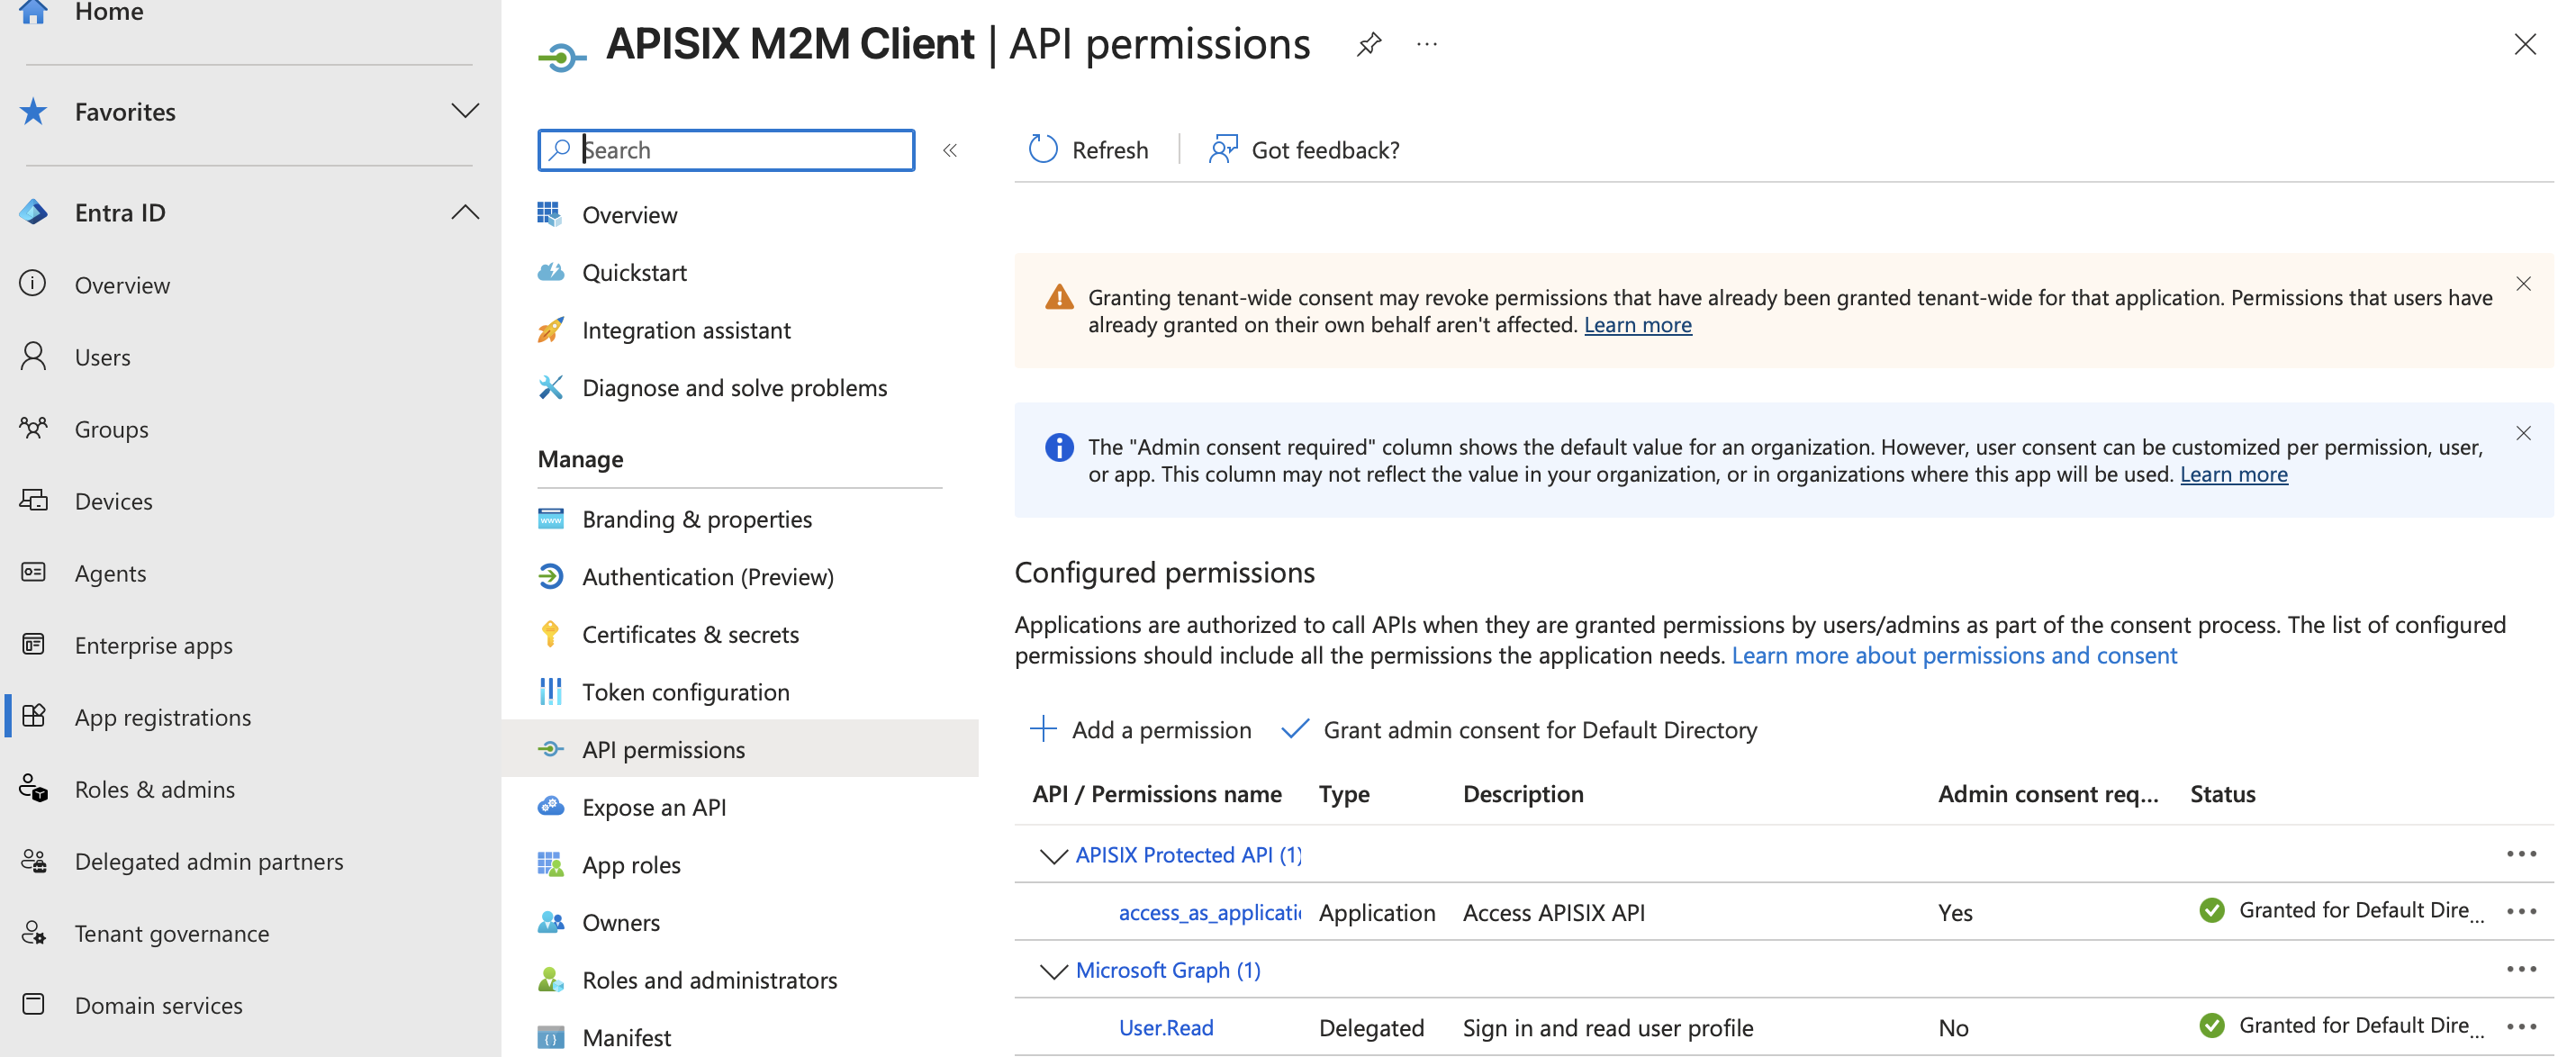Image resolution: width=2576 pixels, height=1057 pixels.
Task: Open Users via its person icon
Action: (x=33, y=356)
